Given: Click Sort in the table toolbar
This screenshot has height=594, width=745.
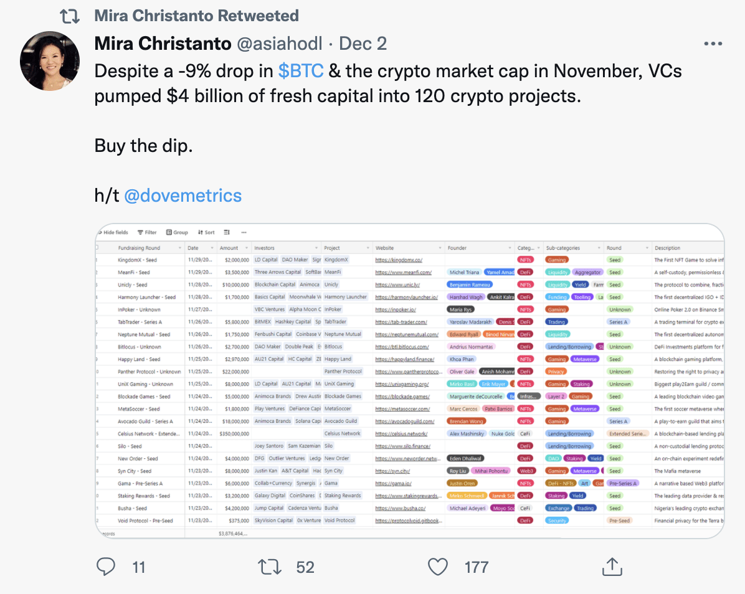Looking at the screenshot, I should (x=206, y=232).
